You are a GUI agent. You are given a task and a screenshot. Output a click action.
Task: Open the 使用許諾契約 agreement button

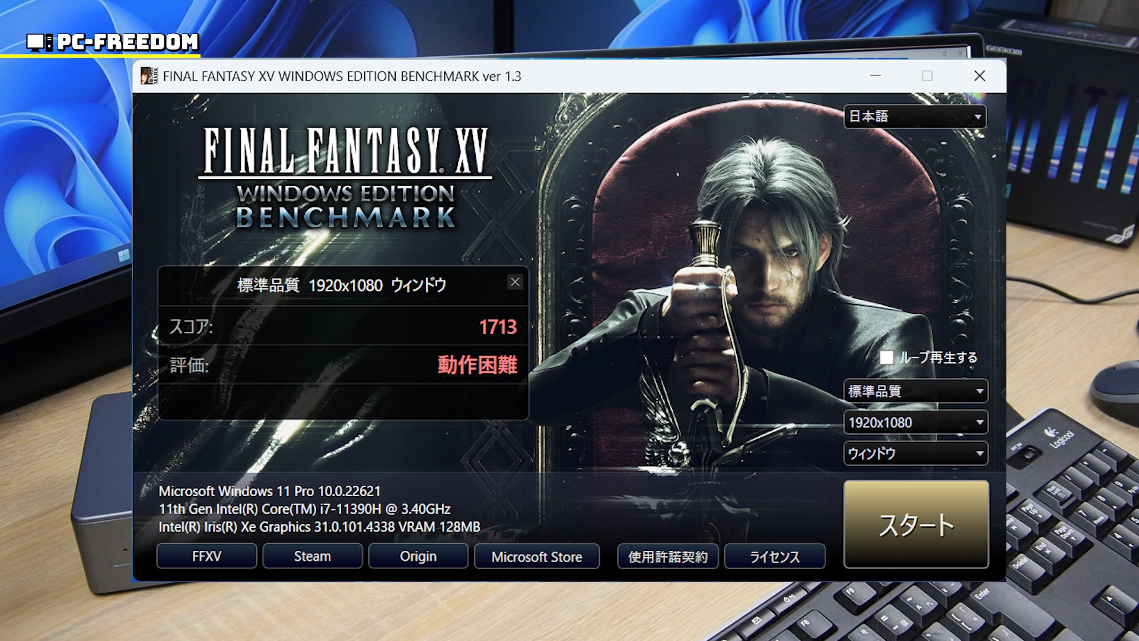[x=667, y=557]
